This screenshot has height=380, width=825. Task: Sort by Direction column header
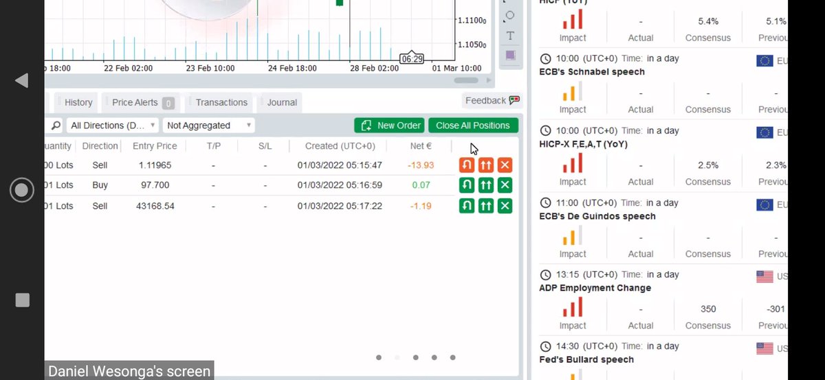(x=100, y=146)
